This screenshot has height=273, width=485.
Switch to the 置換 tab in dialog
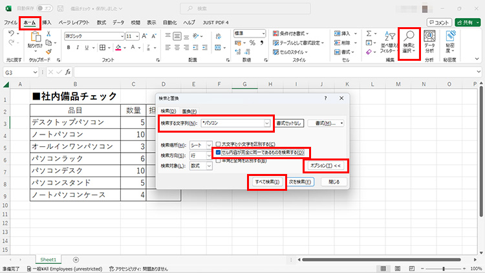[x=189, y=111]
